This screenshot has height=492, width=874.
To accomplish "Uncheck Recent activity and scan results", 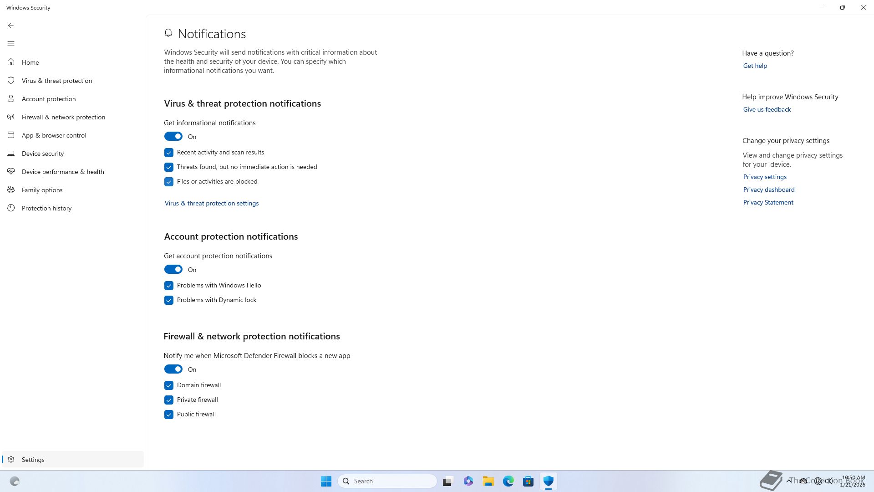I will tap(169, 153).
